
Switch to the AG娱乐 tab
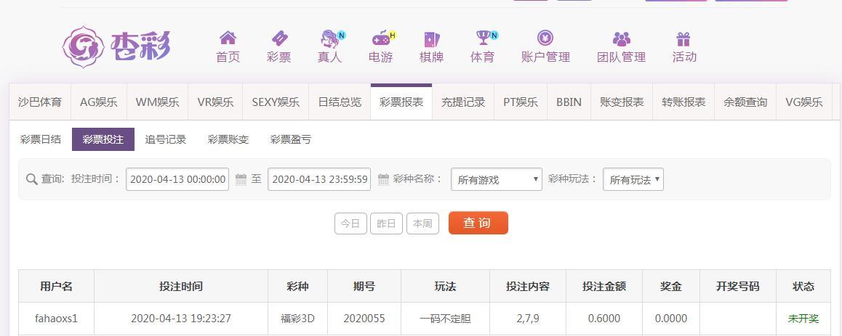pyautogui.click(x=99, y=102)
